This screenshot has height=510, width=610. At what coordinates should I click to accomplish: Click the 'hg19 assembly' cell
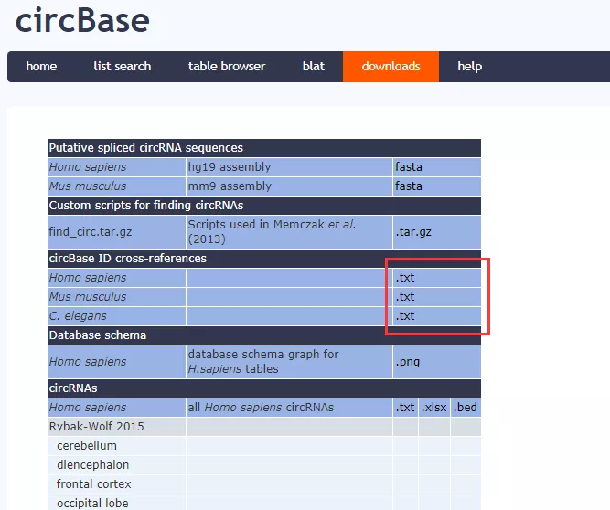pyautogui.click(x=289, y=167)
